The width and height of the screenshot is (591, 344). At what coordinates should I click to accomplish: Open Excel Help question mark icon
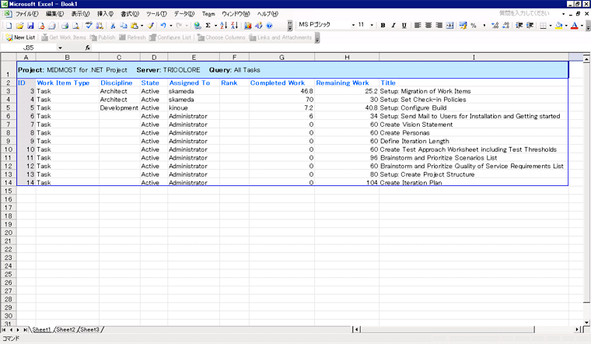pyautogui.click(x=269, y=25)
